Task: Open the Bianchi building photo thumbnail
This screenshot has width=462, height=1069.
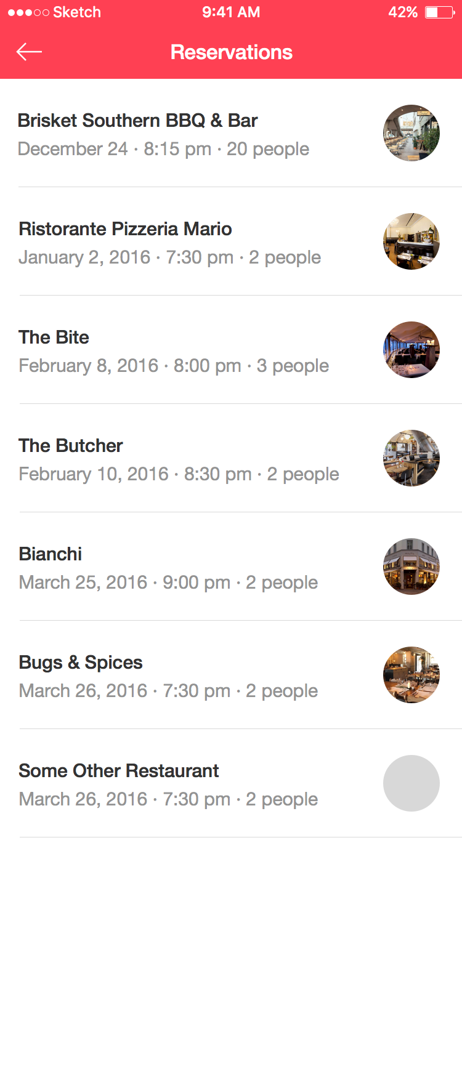Action: [411, 567]
